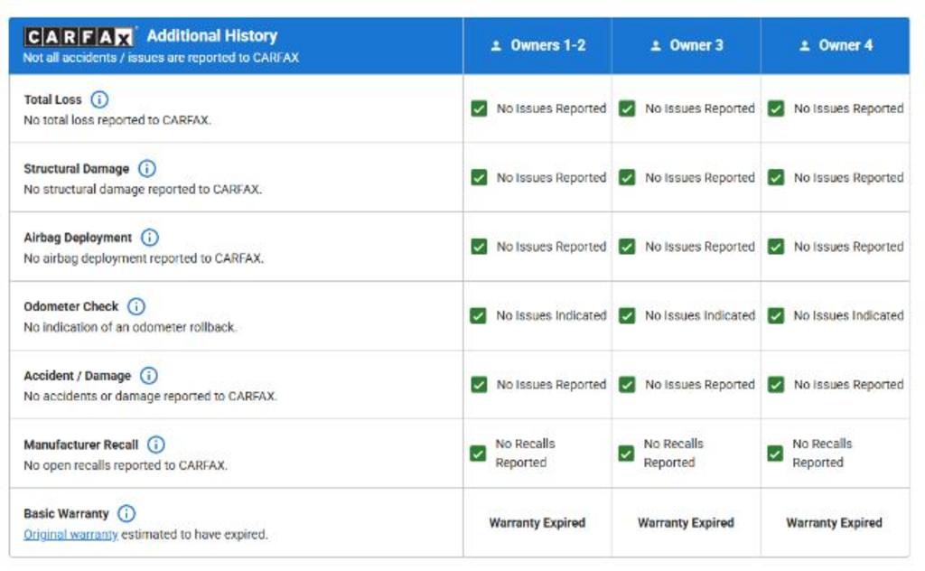Click Warranty Expired under Owner 3
The image size is (925, 571).
click(x=687, y=522)
